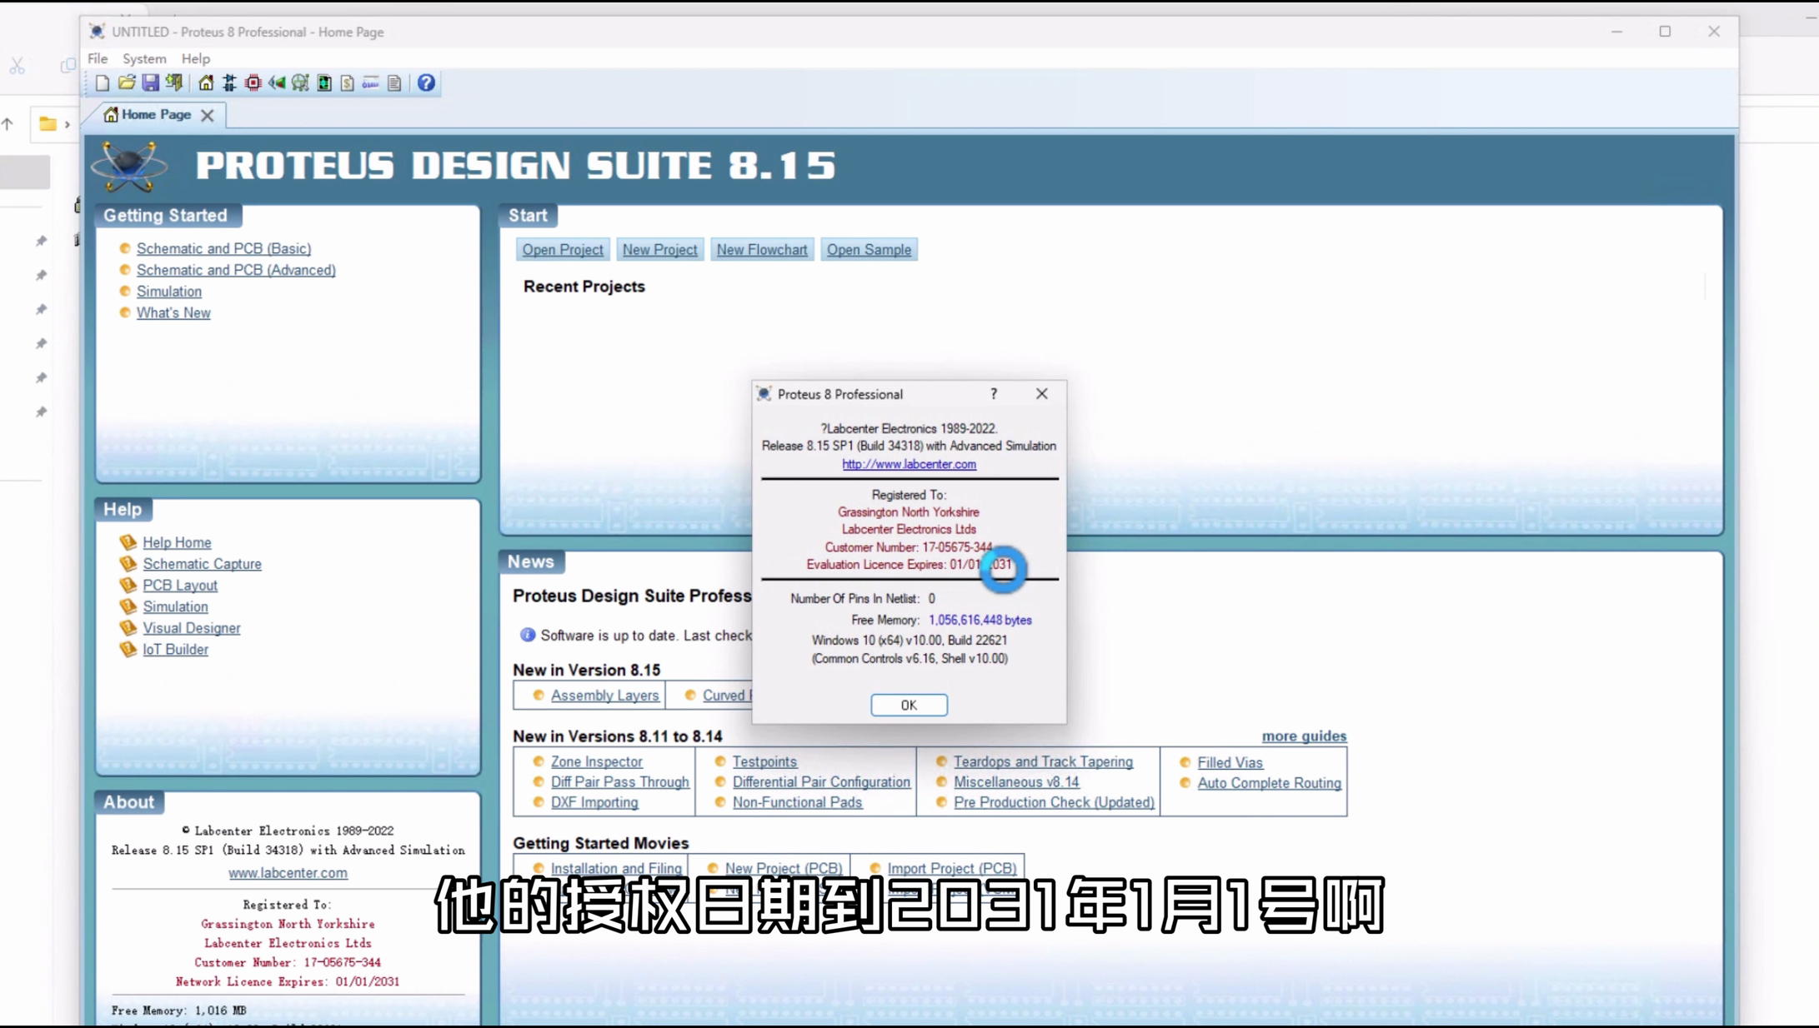Open the labcenter.com link in dialog
Image resolution: width=1819 pixels, height=1028 pixels.
coord(909,464)
